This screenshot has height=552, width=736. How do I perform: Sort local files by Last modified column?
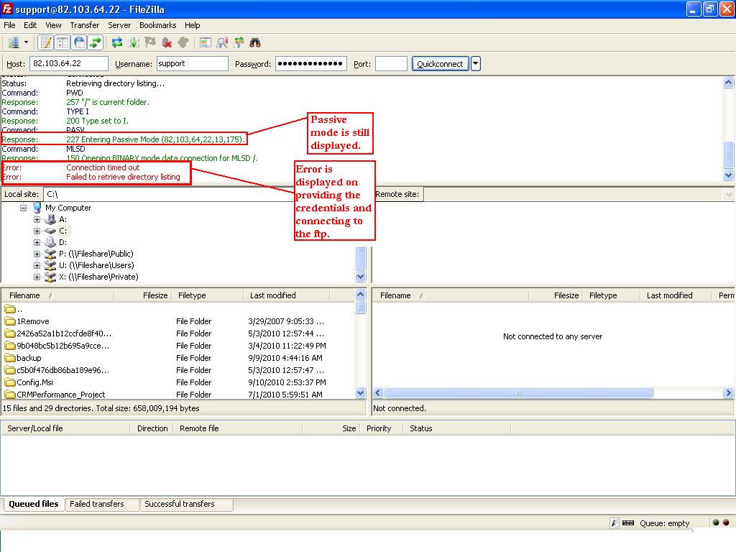point(286,295)
